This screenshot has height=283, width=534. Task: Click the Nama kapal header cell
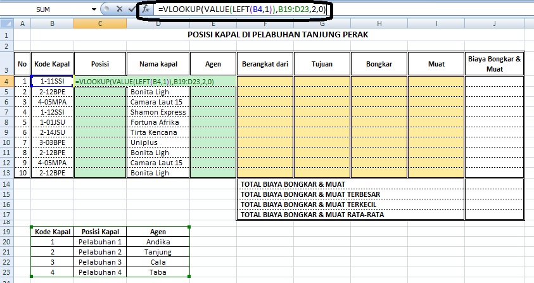coord(158,64)
